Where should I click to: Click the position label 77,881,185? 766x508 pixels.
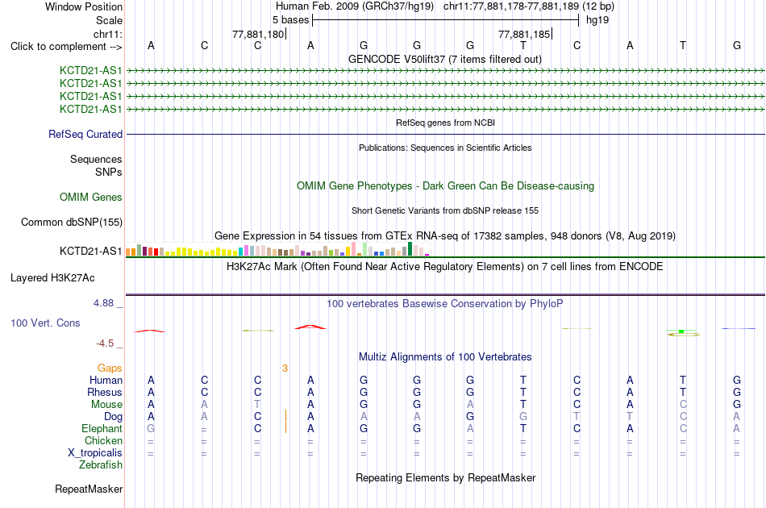click(x=523, y=34)
